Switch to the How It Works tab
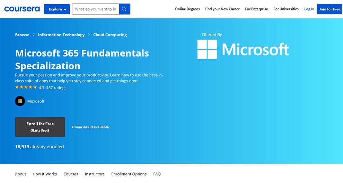Screen dimensions: 343x183 pos(45,174)
